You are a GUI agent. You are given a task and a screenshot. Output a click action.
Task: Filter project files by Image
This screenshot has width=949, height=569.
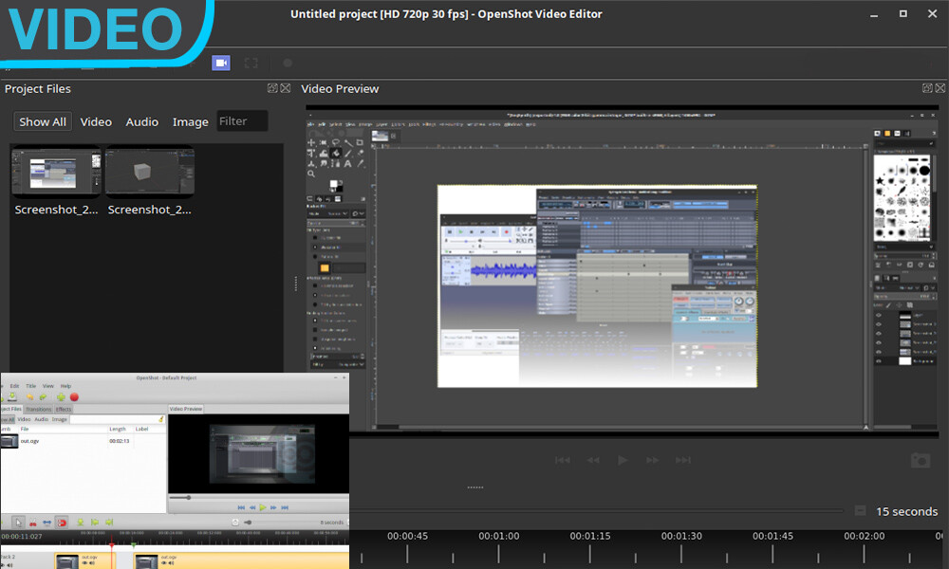tap(190, 121)
